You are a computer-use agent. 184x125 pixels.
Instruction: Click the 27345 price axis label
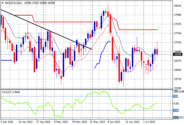click(178, 33)
